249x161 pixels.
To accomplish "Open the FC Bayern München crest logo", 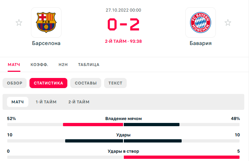I will tap(201, 22).
